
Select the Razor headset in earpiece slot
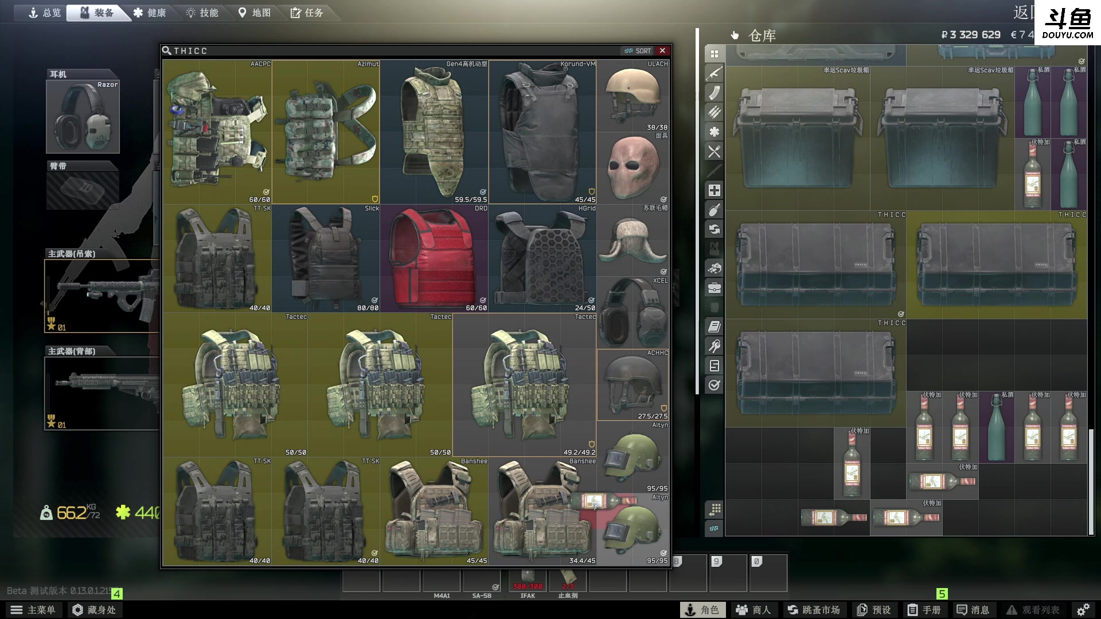pyautogui.click(x=83, y=116)
